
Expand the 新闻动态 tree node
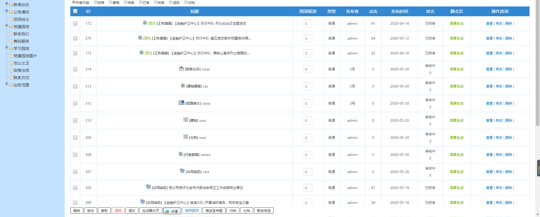pyautogui.click(x=6, y=4)
